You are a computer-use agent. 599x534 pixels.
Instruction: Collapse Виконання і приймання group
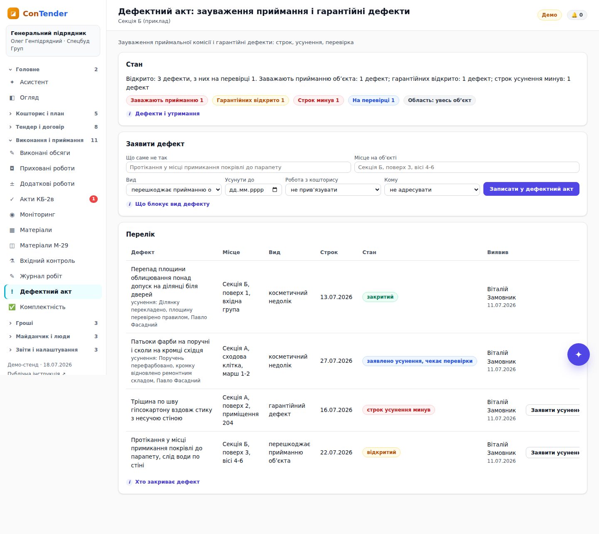[53, 140]
